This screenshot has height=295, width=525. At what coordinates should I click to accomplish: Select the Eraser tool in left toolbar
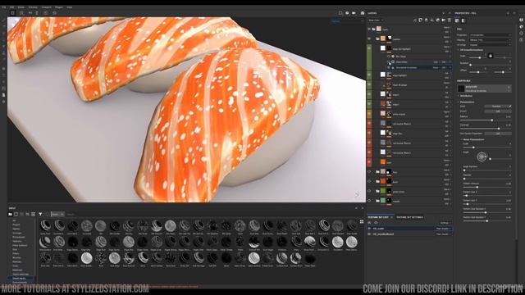point(3,27)
